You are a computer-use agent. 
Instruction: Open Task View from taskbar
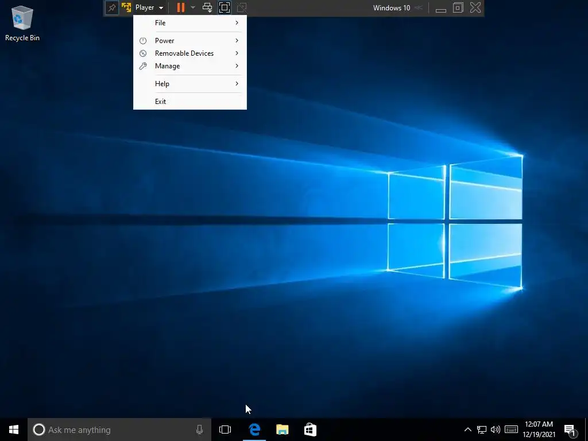225,430
